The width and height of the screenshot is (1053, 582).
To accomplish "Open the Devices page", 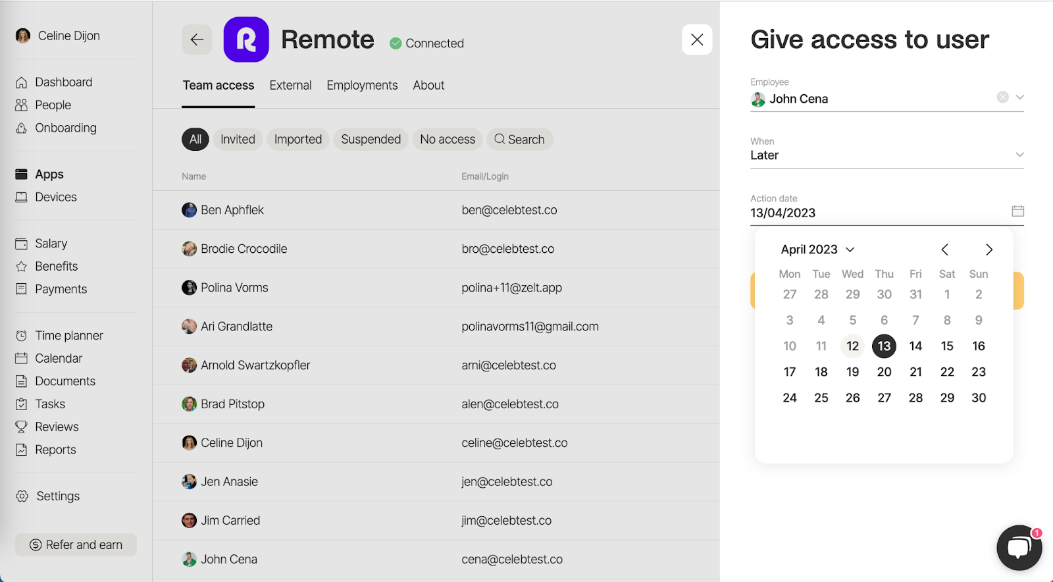I will tap(46, 197).
